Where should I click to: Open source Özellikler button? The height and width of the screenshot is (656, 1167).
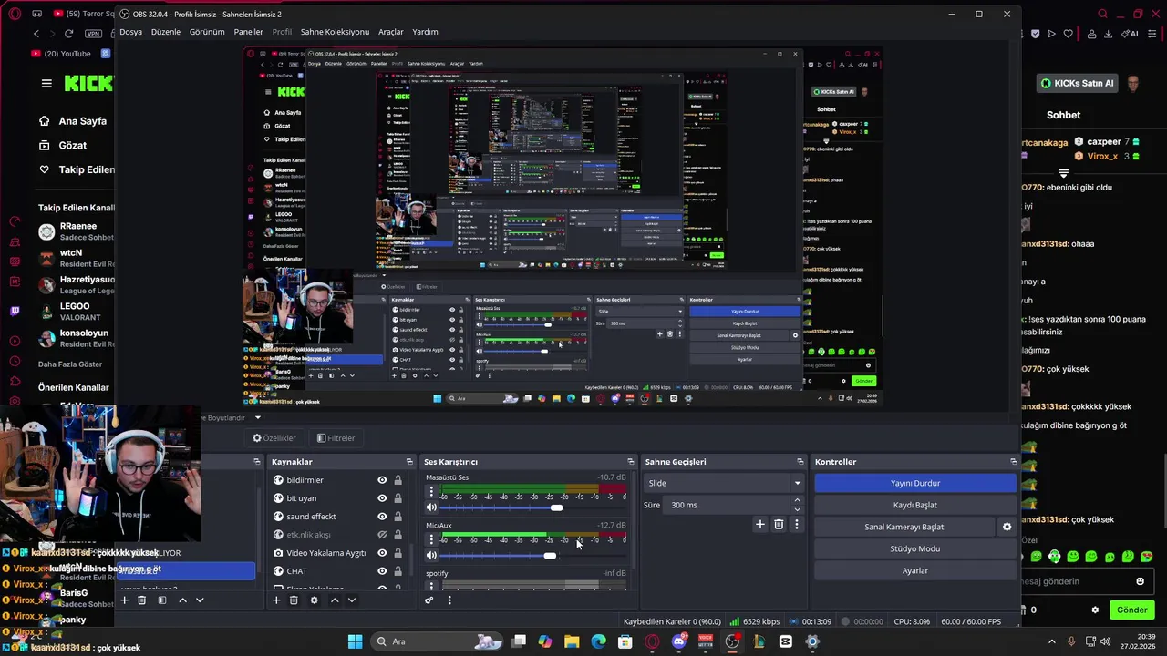coord(274,438)
